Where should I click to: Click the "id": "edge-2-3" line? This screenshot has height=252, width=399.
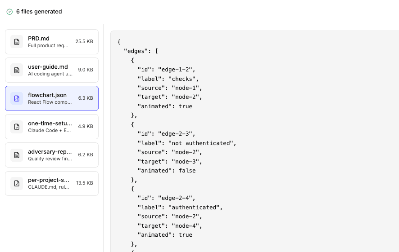(167, 134)
